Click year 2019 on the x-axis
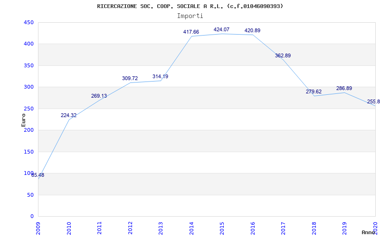Viewport: 380px width, 237px height. coord(345,228)
